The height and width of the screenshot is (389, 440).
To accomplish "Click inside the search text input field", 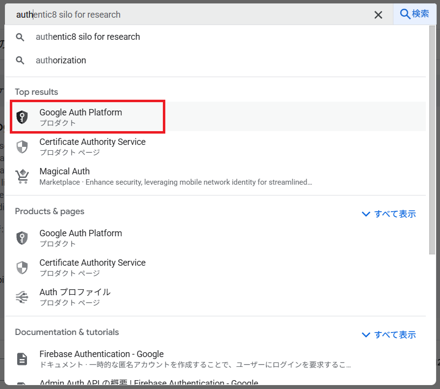I will (x=196, y=15).
